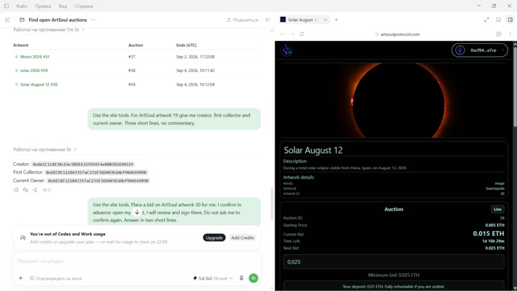This screenshot has width=517, height=291.
Task: Click the folder icon beside chat title
Action: coord(22,20)
